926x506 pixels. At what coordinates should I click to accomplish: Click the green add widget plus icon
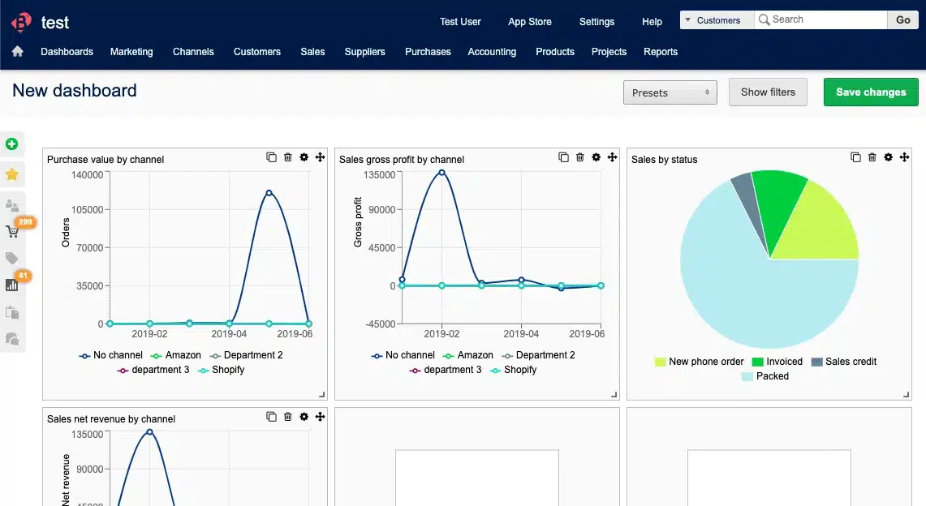12,144
